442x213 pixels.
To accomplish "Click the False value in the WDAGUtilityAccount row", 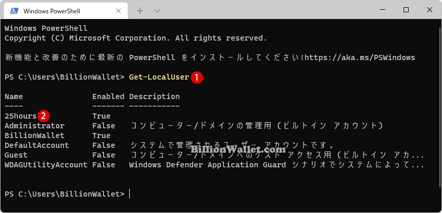I will pyautogui.click(x=104, y=165).
